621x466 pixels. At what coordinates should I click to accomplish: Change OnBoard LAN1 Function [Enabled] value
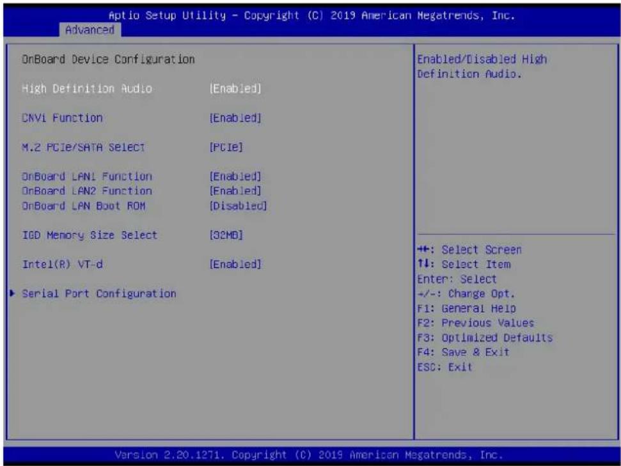tap(235, 176)
